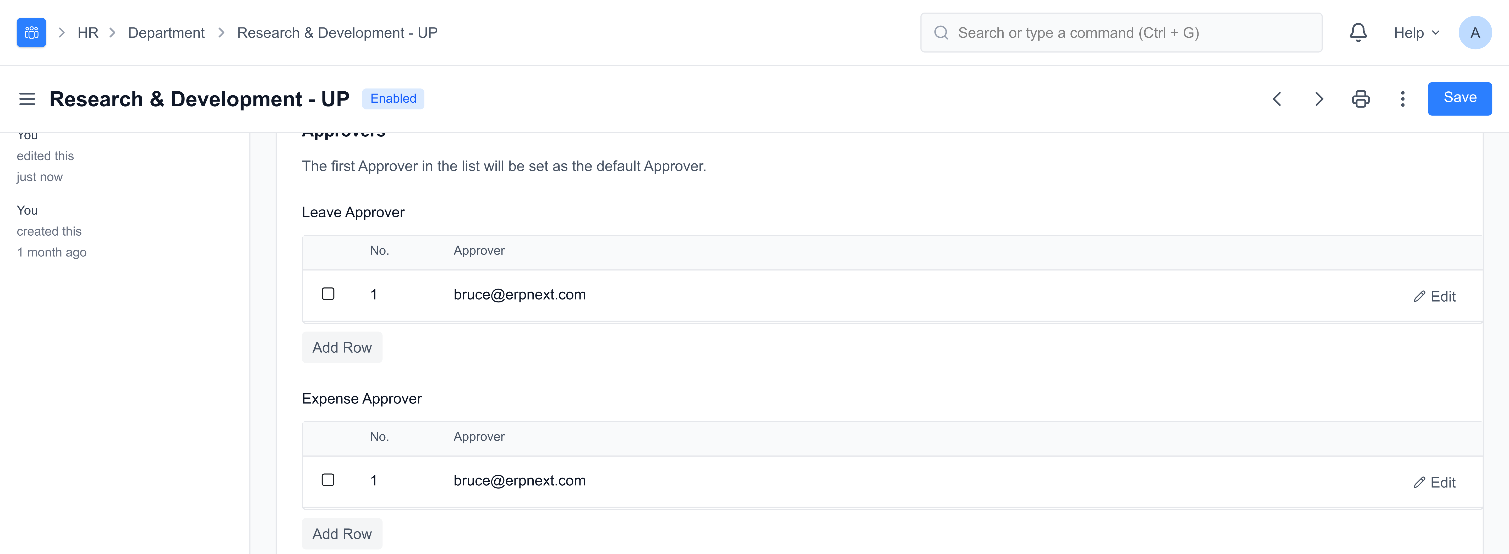Go to next document arrow
The width and height of the screenshot is (1509, 554).
pyautogui.click(x=1319, y=99)
